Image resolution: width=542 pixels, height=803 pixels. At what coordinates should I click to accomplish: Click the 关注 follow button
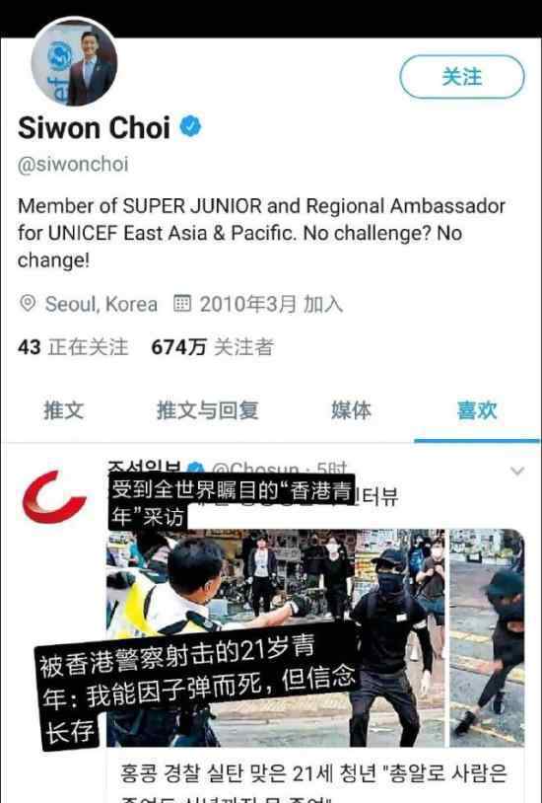click(x=461, y=77)
